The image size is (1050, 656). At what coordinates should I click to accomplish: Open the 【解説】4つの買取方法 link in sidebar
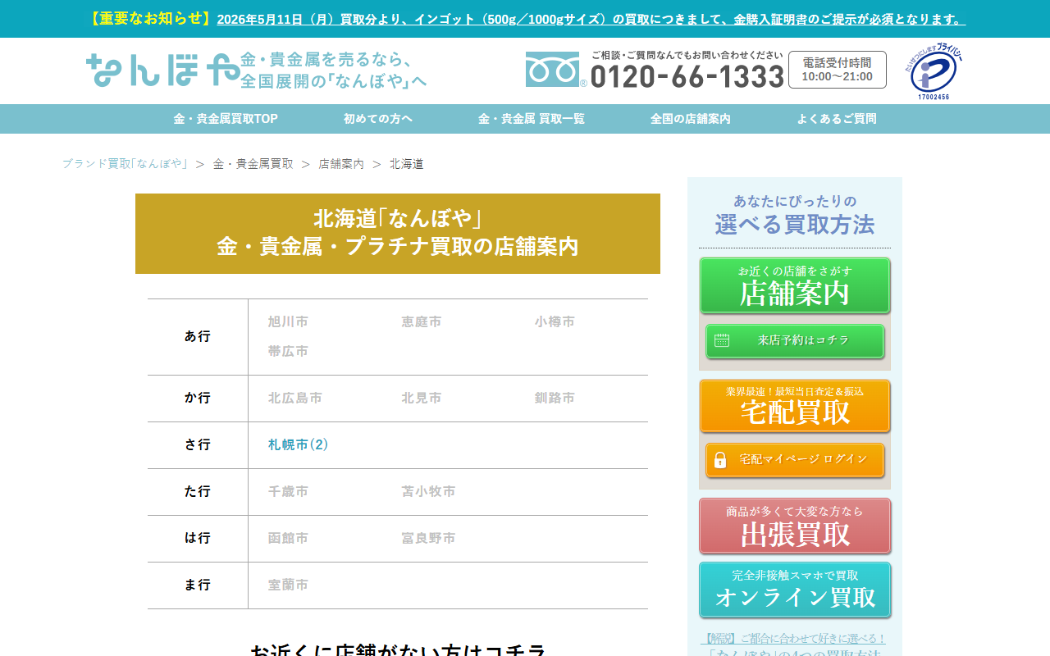pos(795,645)
